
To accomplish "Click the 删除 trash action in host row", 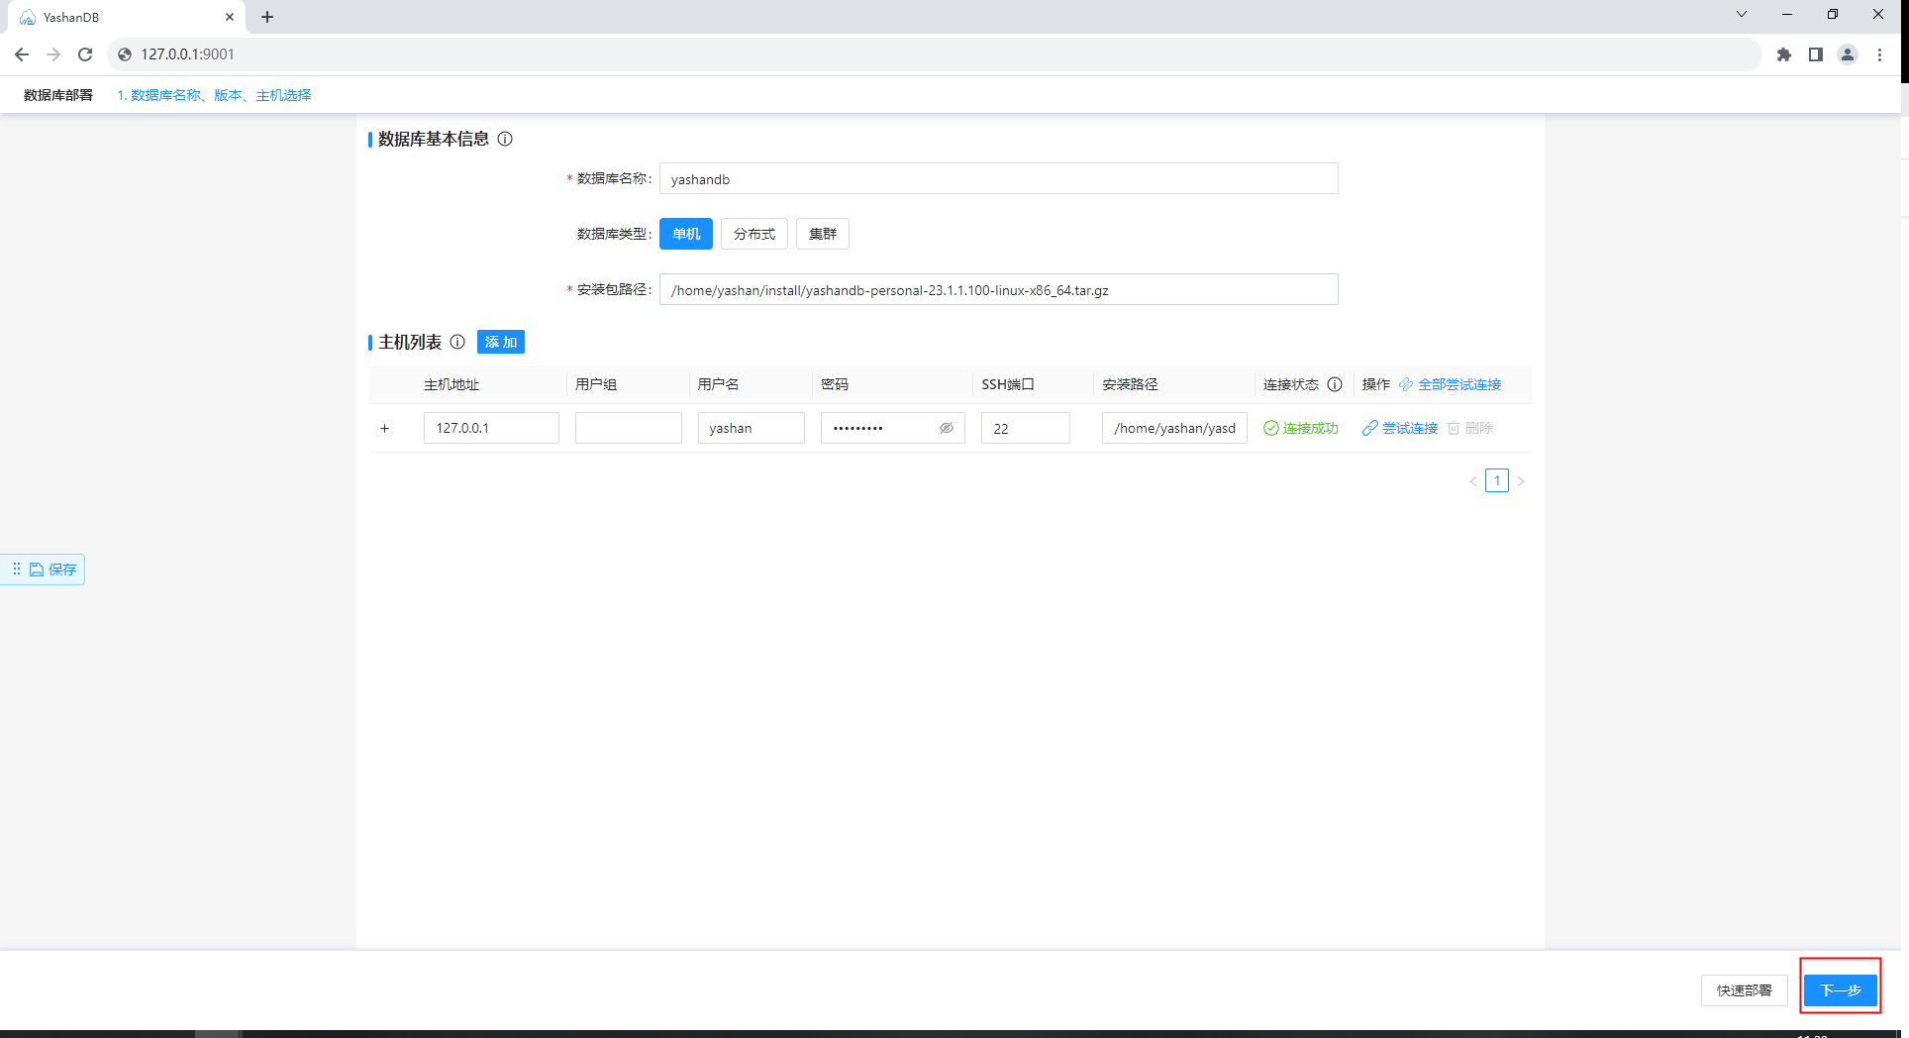I will pyautogui.click(x=1470, y=428).
